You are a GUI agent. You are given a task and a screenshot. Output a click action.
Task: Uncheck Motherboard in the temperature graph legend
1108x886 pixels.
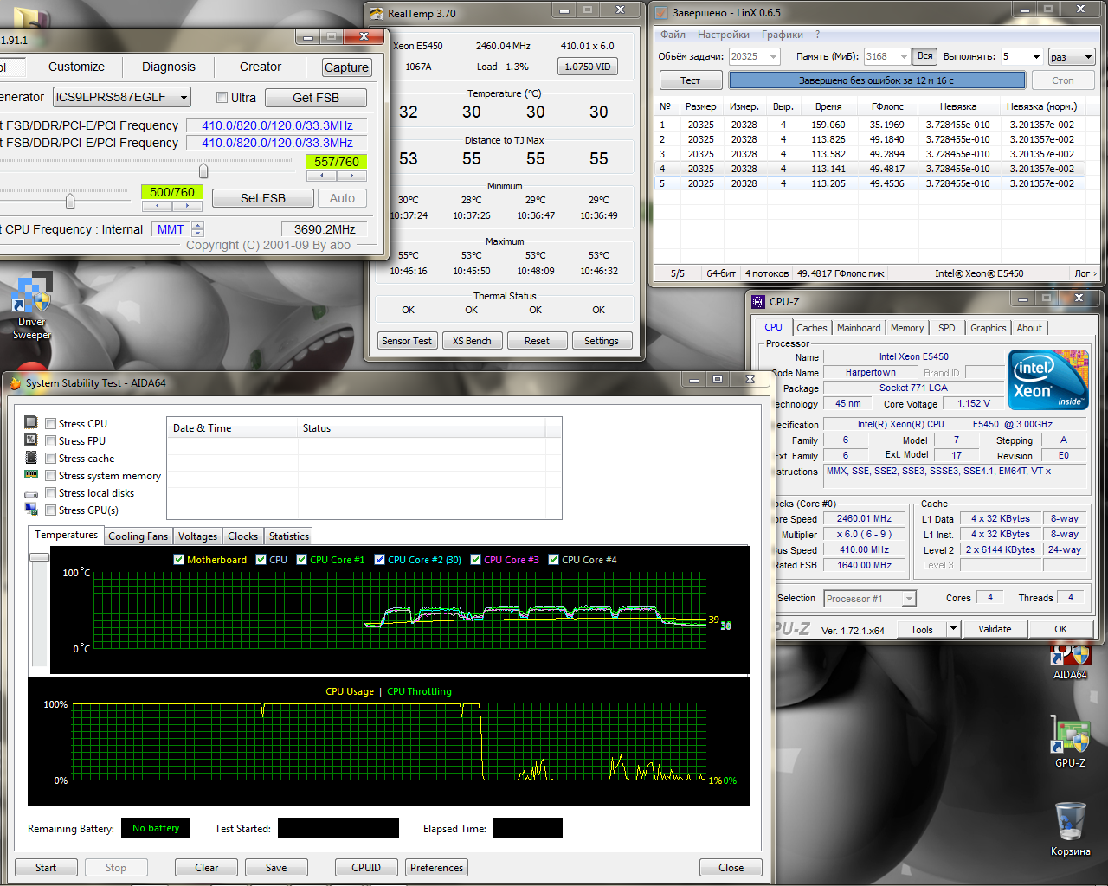[178, 560]
